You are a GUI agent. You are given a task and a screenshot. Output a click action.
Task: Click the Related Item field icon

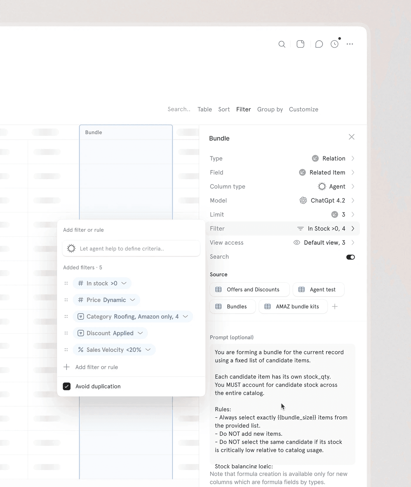pos(302,172)
